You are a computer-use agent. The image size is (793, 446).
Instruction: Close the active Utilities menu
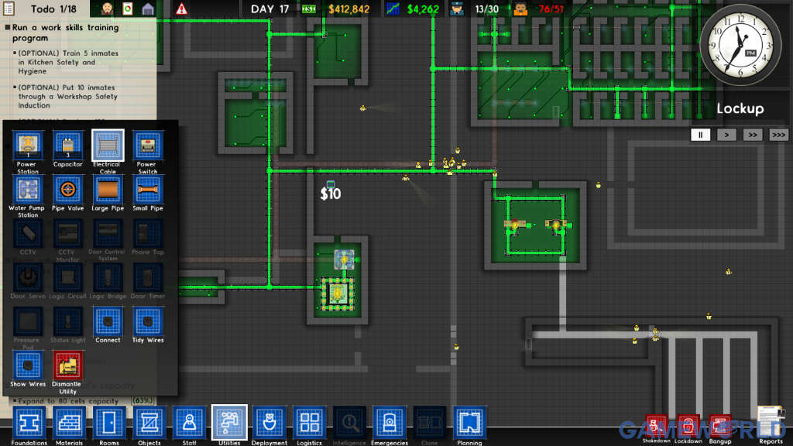(229, 423)
